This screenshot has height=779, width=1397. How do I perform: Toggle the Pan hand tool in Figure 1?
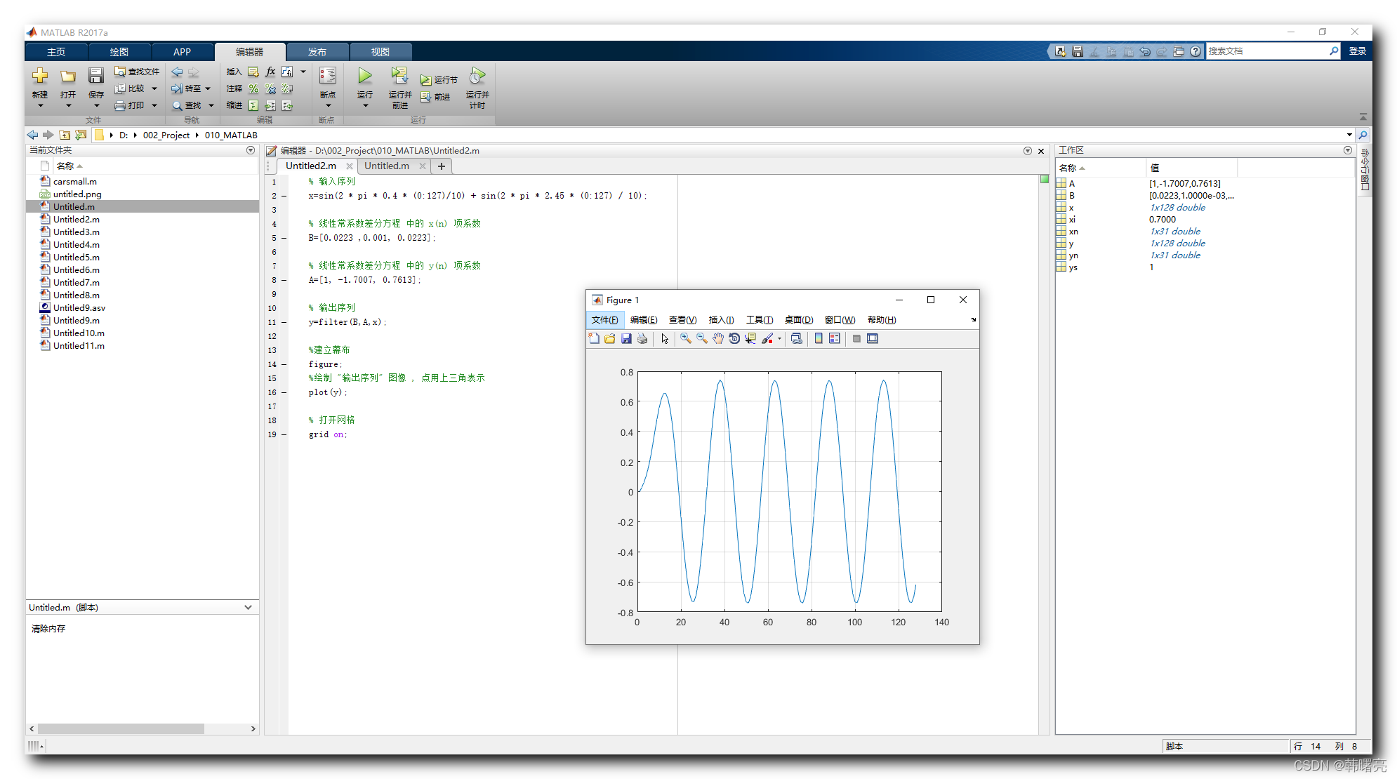click(x=717, y=339)
